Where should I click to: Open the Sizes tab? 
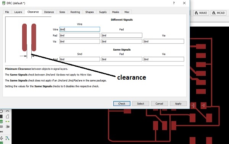(x=62, y=12)
